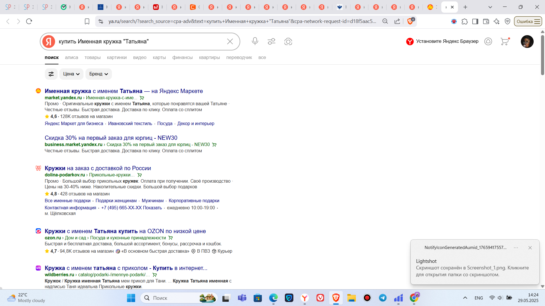Close the Lightshot notification popup
The height and width of the screenshot is (306, 545).
[x=530, y=248]
